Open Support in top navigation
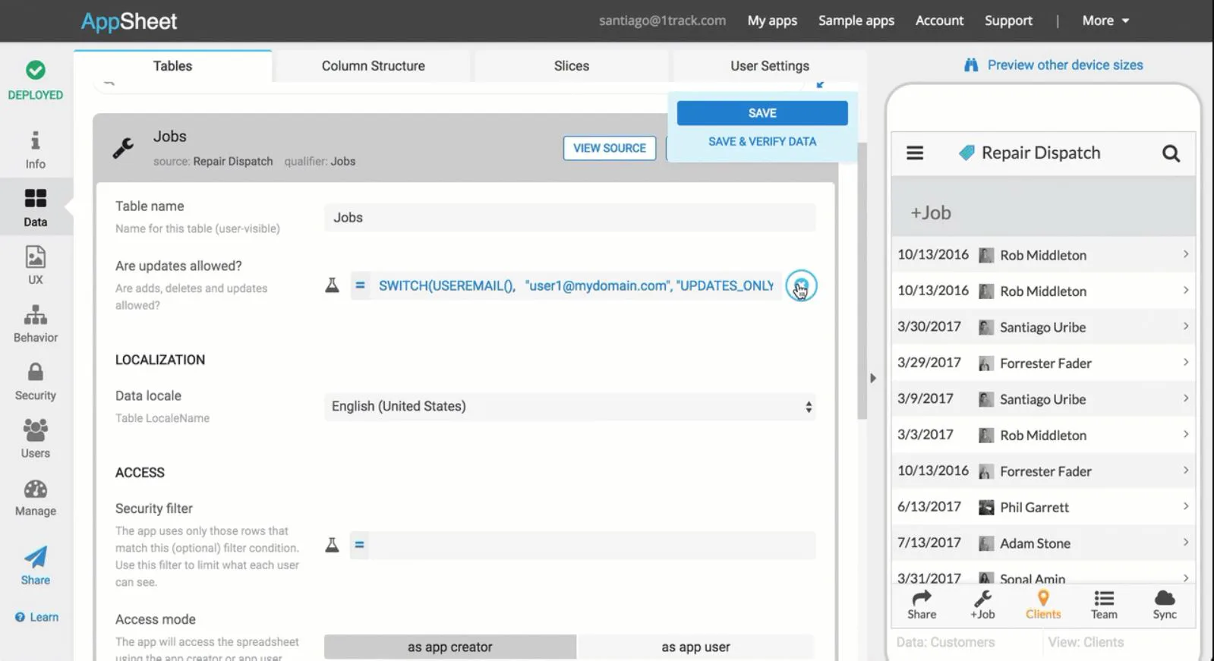Image resolution: width=1214 pixels, height=661 pixels. [1008, 20]
